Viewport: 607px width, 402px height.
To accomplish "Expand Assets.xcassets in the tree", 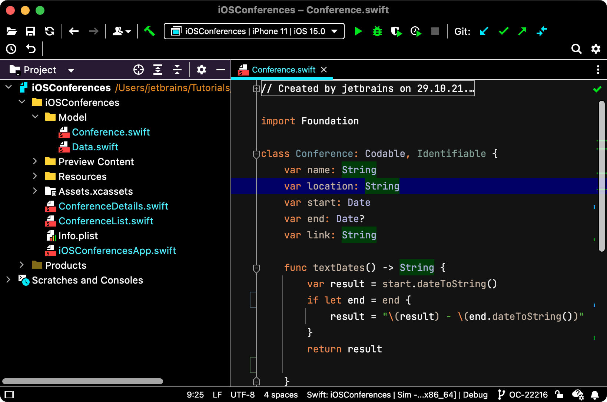I will pos(35,191).
